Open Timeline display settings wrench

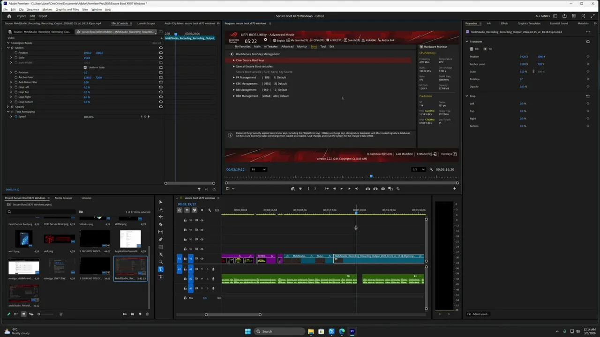click(209, 210)
